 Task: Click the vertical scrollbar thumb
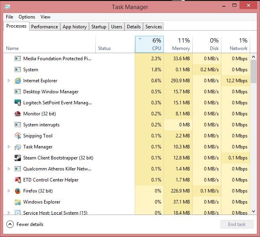coord(253,71)
